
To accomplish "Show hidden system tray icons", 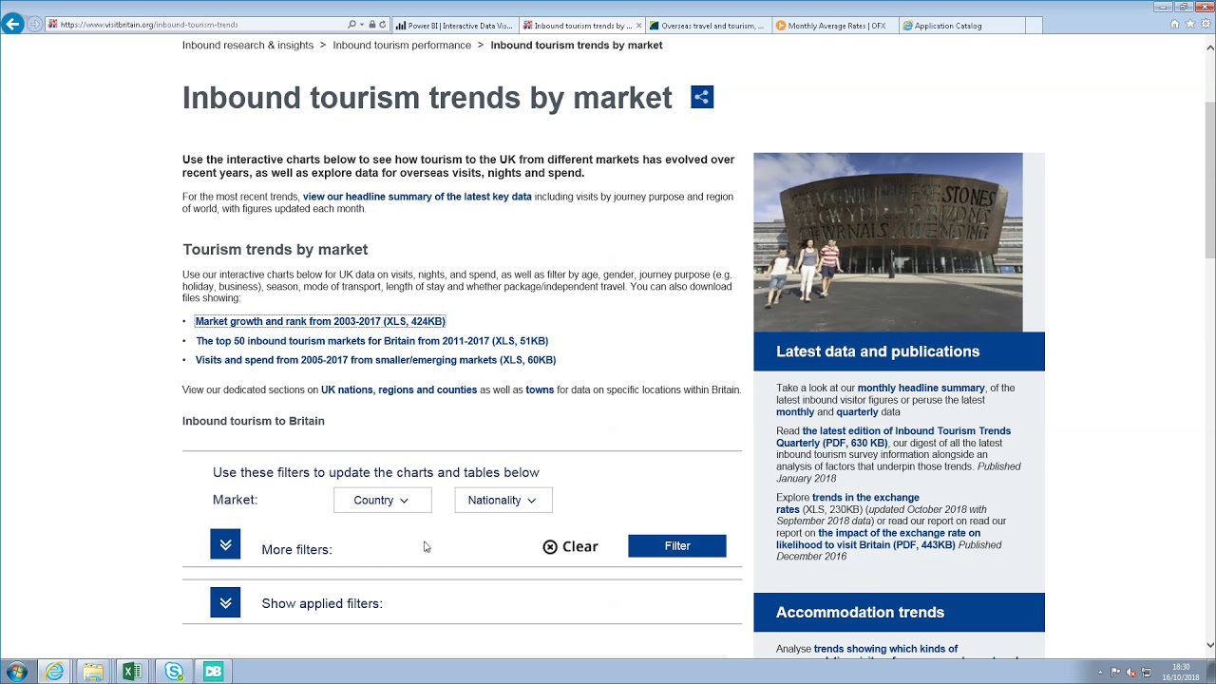I will [x=1100, y=673].
